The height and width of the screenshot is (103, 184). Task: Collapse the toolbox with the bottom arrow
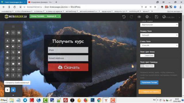coord(13,95)
